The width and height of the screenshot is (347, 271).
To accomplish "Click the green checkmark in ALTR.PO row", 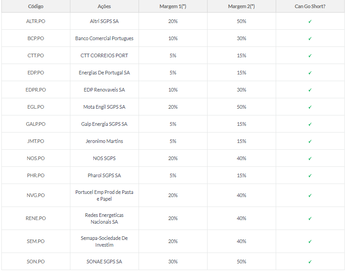I will click(310, 22).
